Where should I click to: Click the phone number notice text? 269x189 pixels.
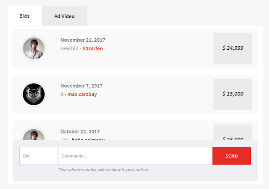pyautogui.click(x=103, y=170)
